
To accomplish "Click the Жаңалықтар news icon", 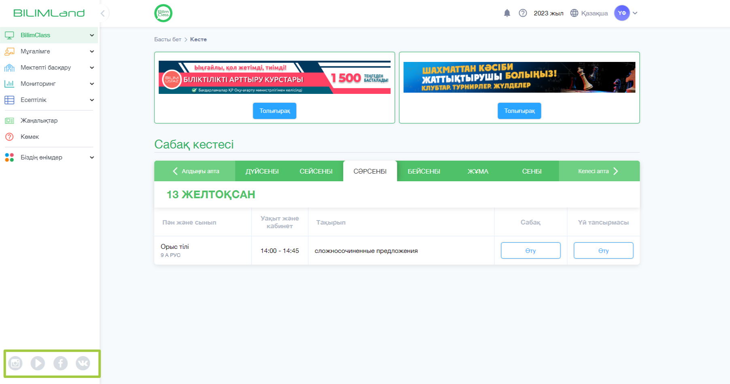I will 9,121.
